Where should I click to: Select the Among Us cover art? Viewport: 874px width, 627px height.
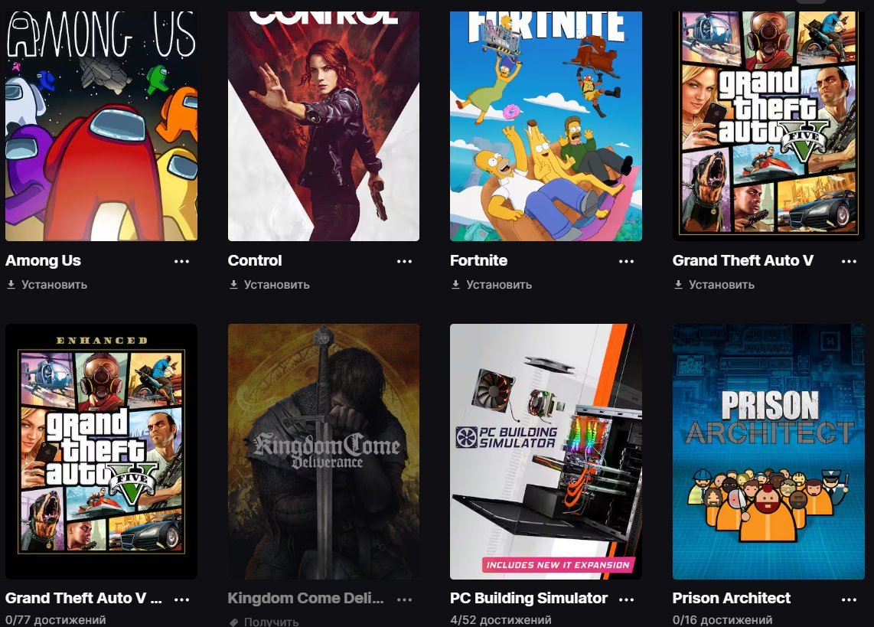pos(102,126)
